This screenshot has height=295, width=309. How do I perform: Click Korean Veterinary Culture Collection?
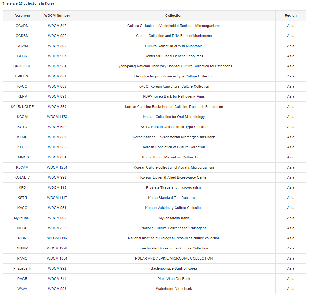click(x=174, y=208)
